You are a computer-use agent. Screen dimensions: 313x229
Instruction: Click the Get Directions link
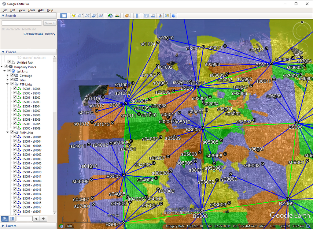pos(33,34)
